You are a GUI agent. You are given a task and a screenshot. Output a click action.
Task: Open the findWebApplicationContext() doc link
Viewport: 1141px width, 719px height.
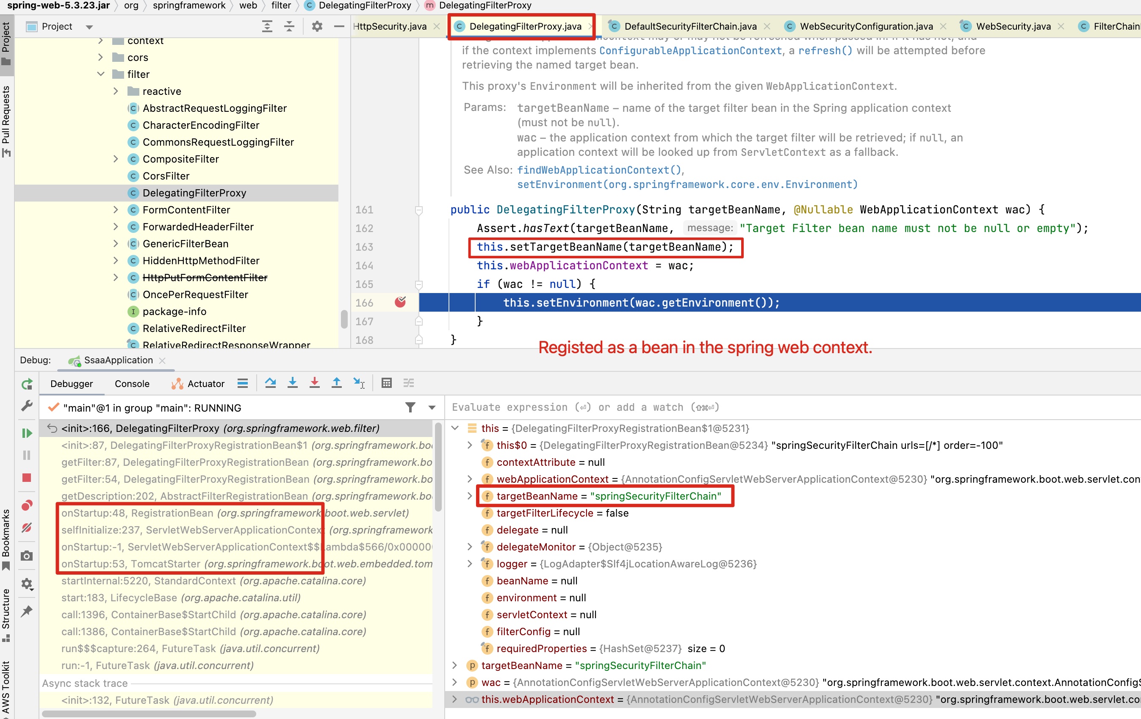[x=599, y=170]
